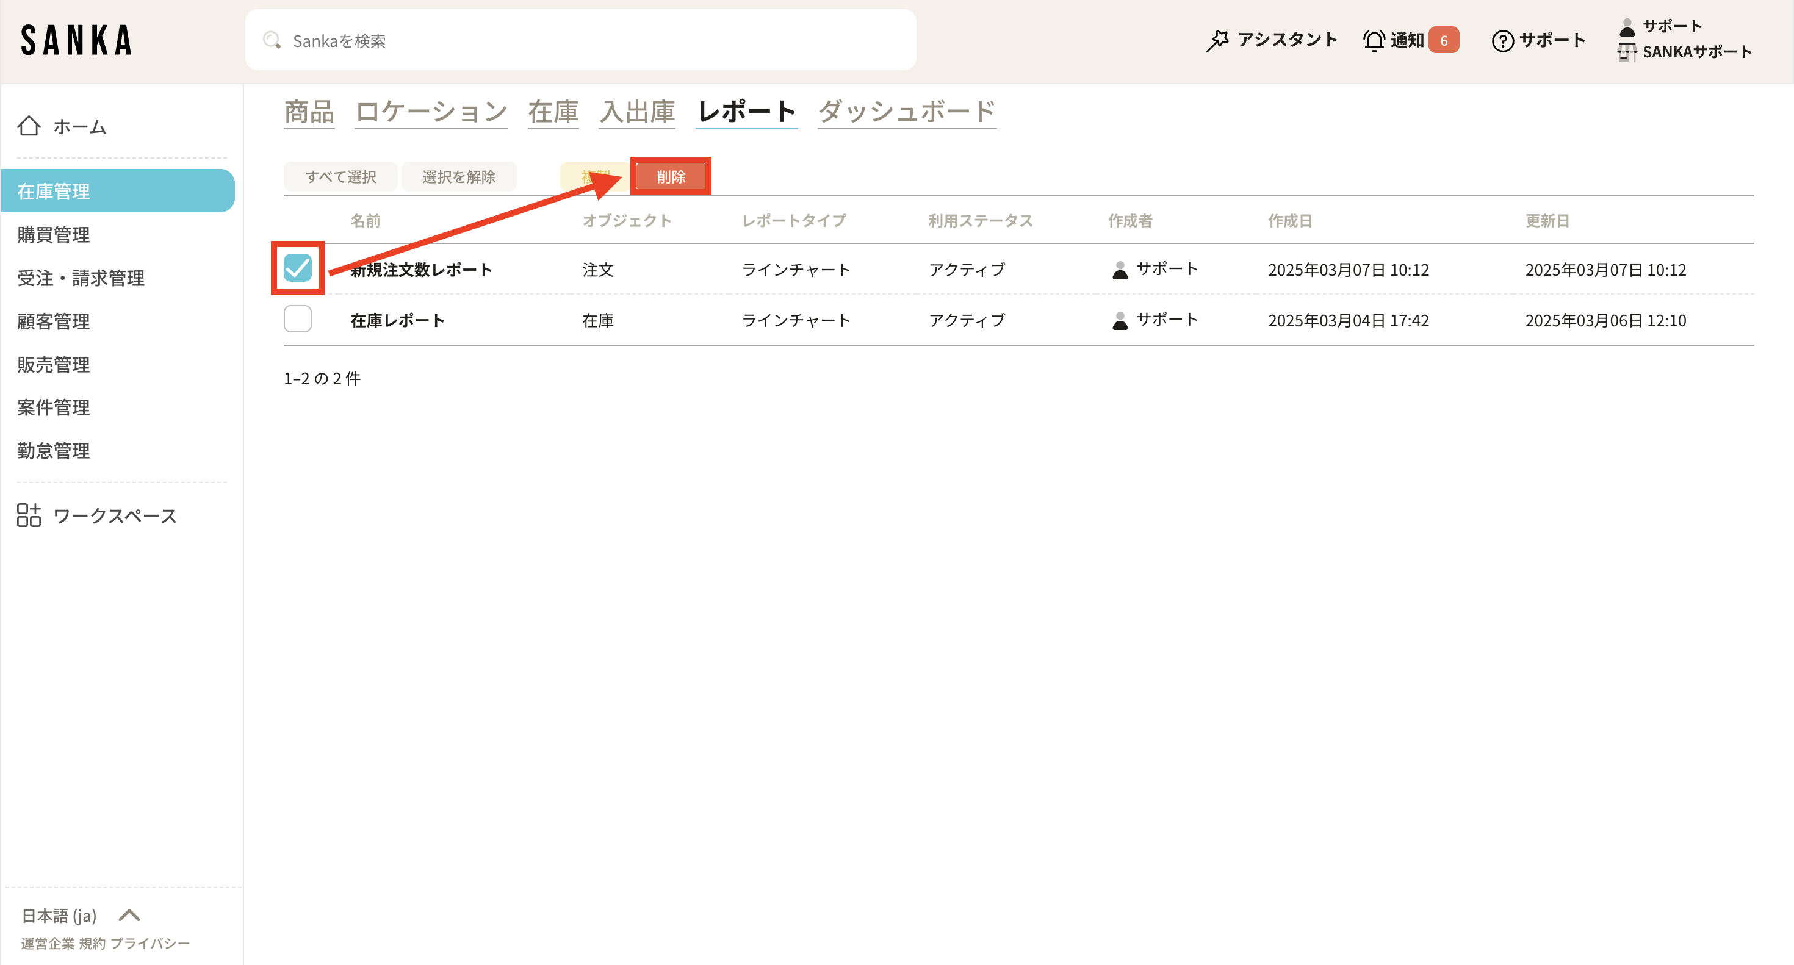Click the search magnifier icon

tap(272, 40)
